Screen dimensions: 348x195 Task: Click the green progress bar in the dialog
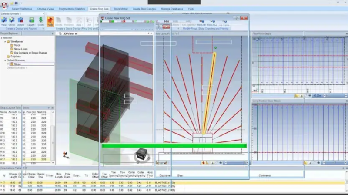[174, 146]
